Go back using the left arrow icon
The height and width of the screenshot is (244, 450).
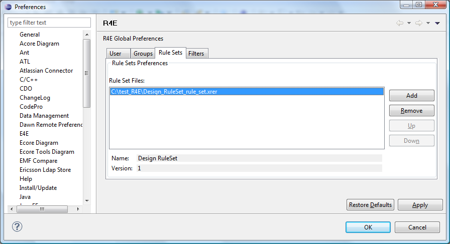point(399,23)
